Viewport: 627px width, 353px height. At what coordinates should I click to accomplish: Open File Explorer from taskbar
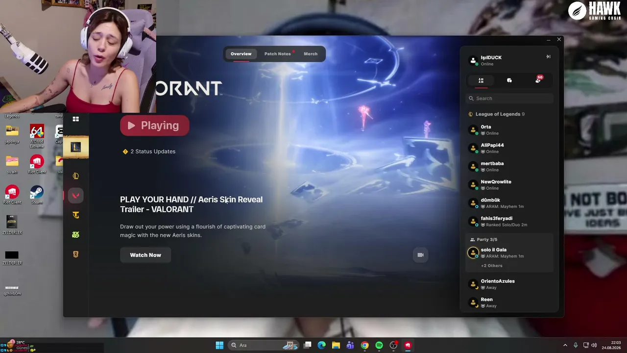click(336, 345)
